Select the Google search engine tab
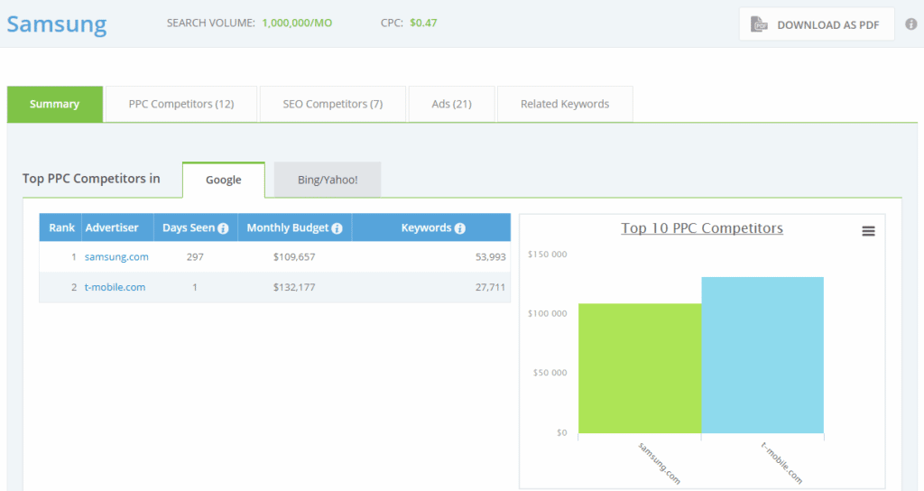The width and height of the screenshot is (924, 491). click(223, 180)
